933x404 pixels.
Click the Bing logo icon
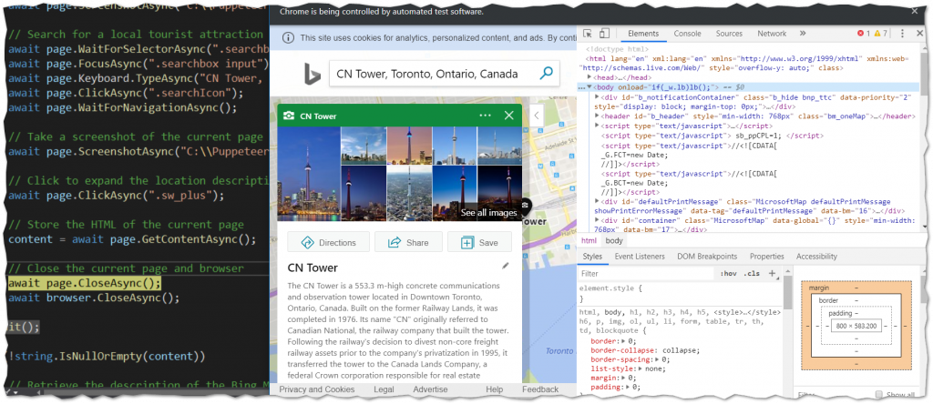(x=313, y=75)
